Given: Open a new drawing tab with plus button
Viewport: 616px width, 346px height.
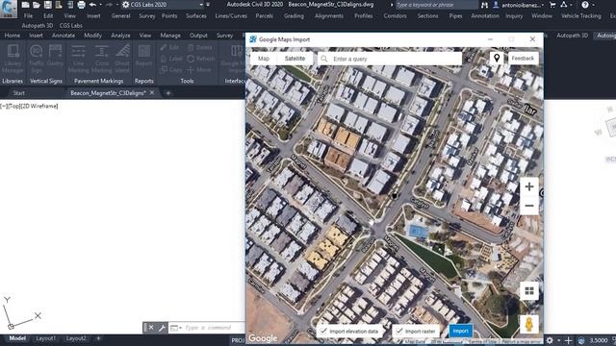Looking at the screenshot, I should click(x=168, y=93).
